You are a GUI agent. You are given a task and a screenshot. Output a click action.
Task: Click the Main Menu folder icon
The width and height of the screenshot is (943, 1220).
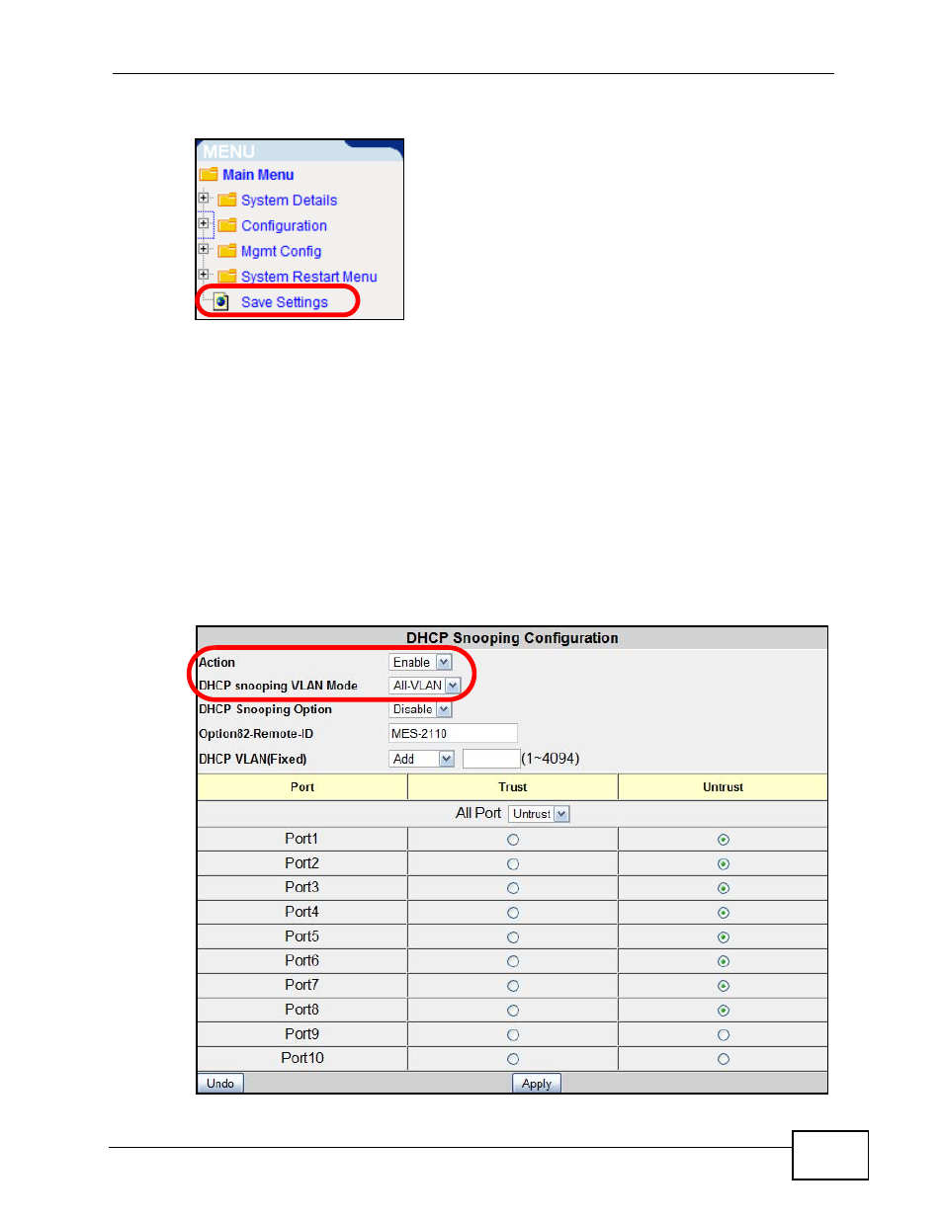208,175
